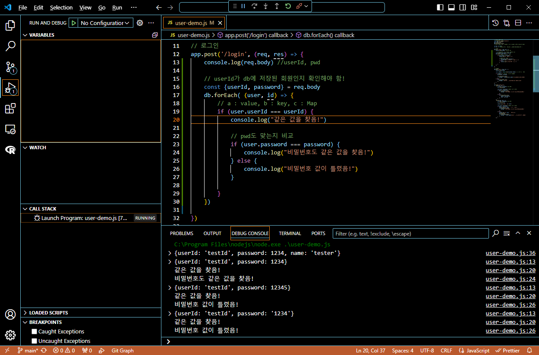Select the user-demo.js editor tab
This screenshot has height=355, width=539.
click(x=194, y=23)
